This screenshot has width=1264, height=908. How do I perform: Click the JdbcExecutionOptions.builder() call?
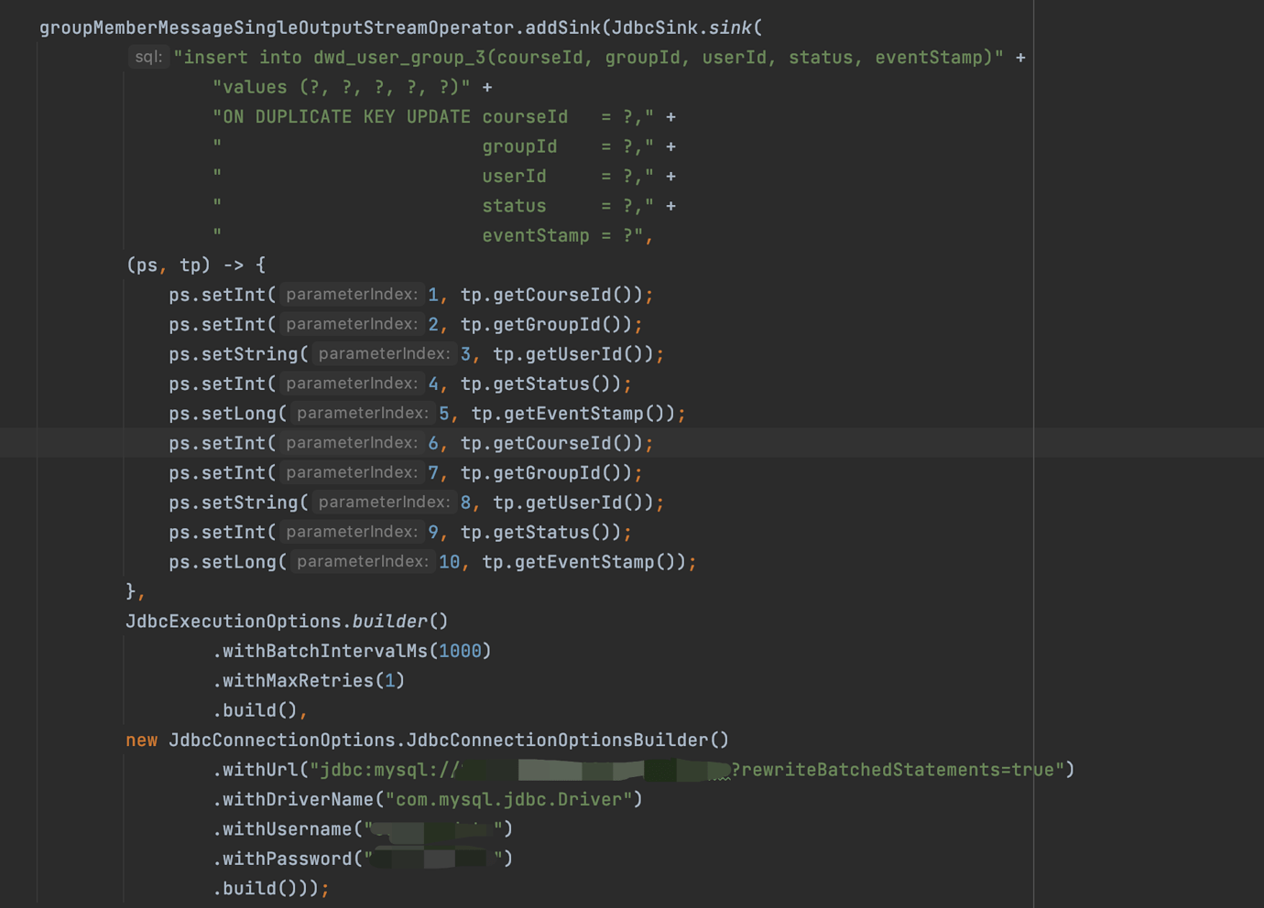[287, 622]
